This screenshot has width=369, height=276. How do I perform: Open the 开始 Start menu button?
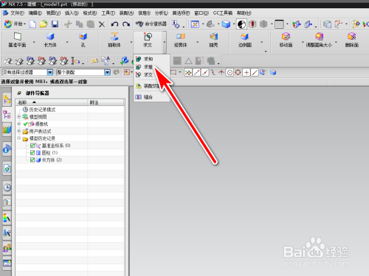[x=15, y=24]
